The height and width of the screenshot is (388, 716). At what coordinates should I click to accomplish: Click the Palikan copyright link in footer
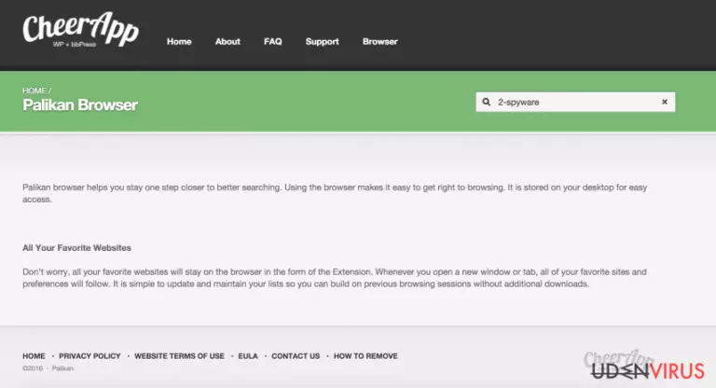coord(62,368)
